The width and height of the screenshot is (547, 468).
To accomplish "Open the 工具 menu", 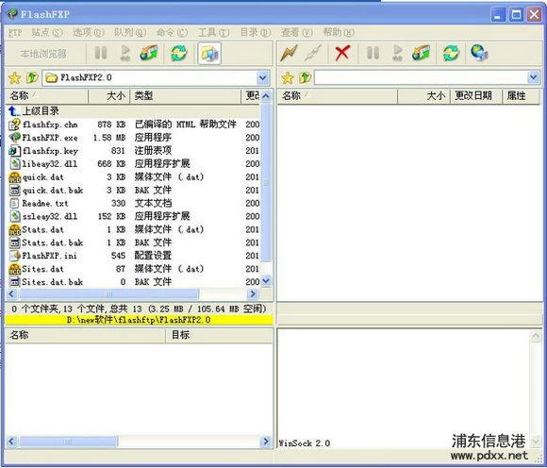I will point(213,33).
